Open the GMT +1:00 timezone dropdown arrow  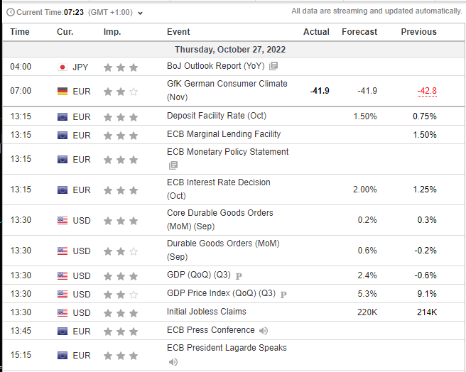click(x=140, y=13)
